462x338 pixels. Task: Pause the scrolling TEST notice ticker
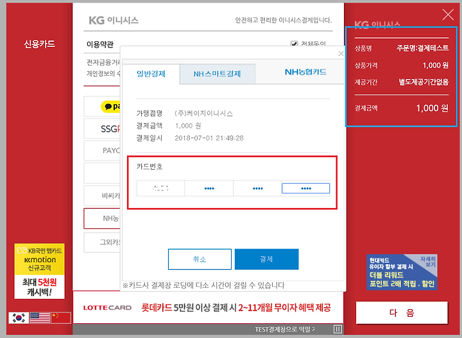tap(338, 329)
